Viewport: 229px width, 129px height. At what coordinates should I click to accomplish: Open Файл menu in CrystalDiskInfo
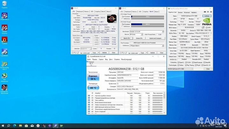89,59
